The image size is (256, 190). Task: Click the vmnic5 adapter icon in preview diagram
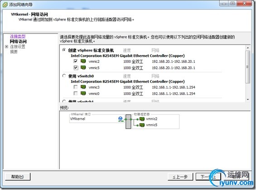(142, 125)
